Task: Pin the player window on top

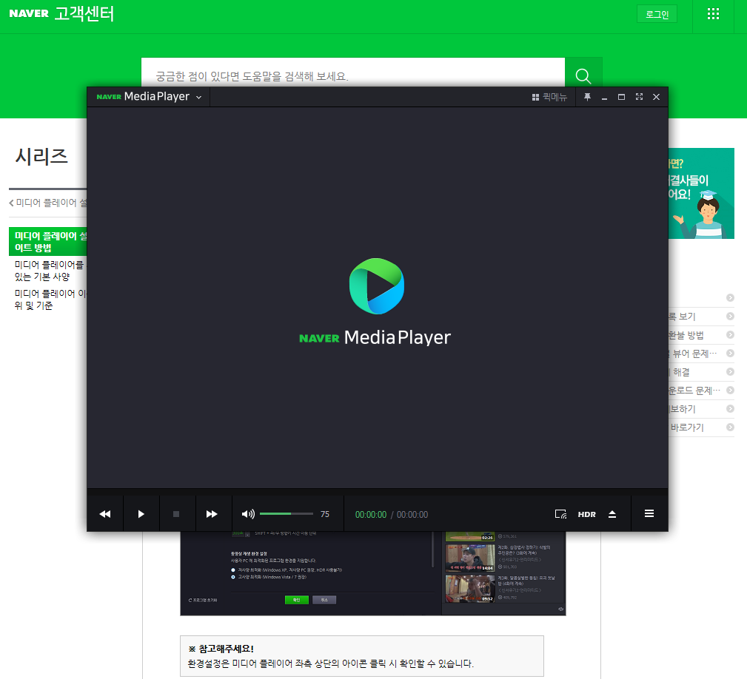Action: coord(587,97)
